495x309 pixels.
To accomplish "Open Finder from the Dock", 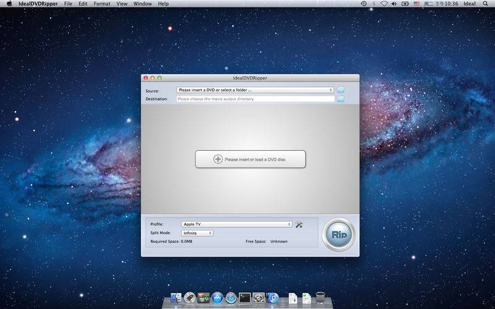I will tap(176, 298).
